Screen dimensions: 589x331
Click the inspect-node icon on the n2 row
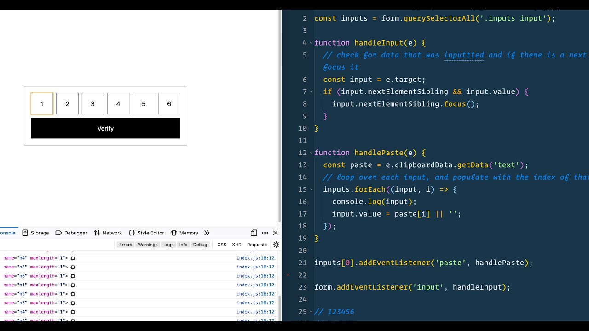73,294
